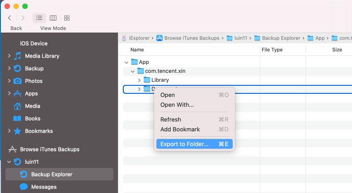Expand the Apps sidebar section
This screenshot has width=352, height=193.
point(9,93)
